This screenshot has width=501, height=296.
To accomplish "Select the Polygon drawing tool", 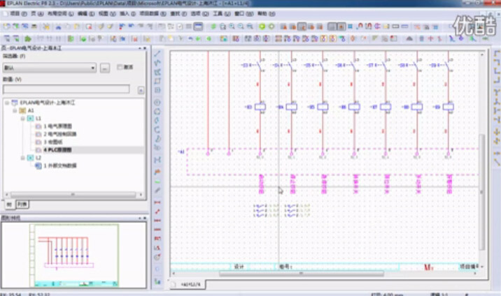I will (x=157, y=72).
